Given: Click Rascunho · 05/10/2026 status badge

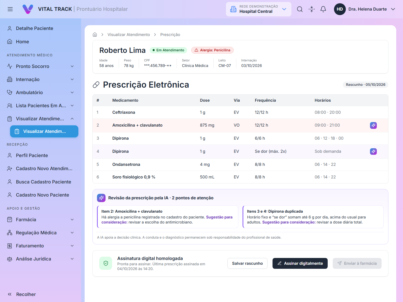Looking at the screenshot, I should click(x=365, y=85).
